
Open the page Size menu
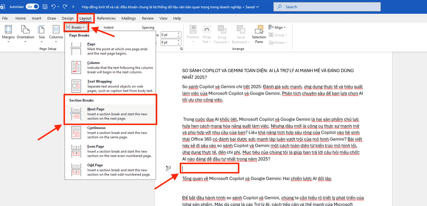(x=42, y=34)
